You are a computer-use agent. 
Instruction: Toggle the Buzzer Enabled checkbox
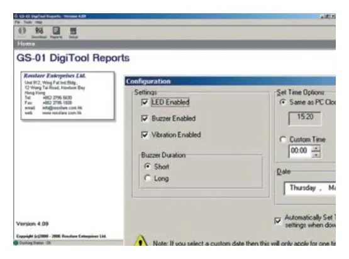pos(145,119)
